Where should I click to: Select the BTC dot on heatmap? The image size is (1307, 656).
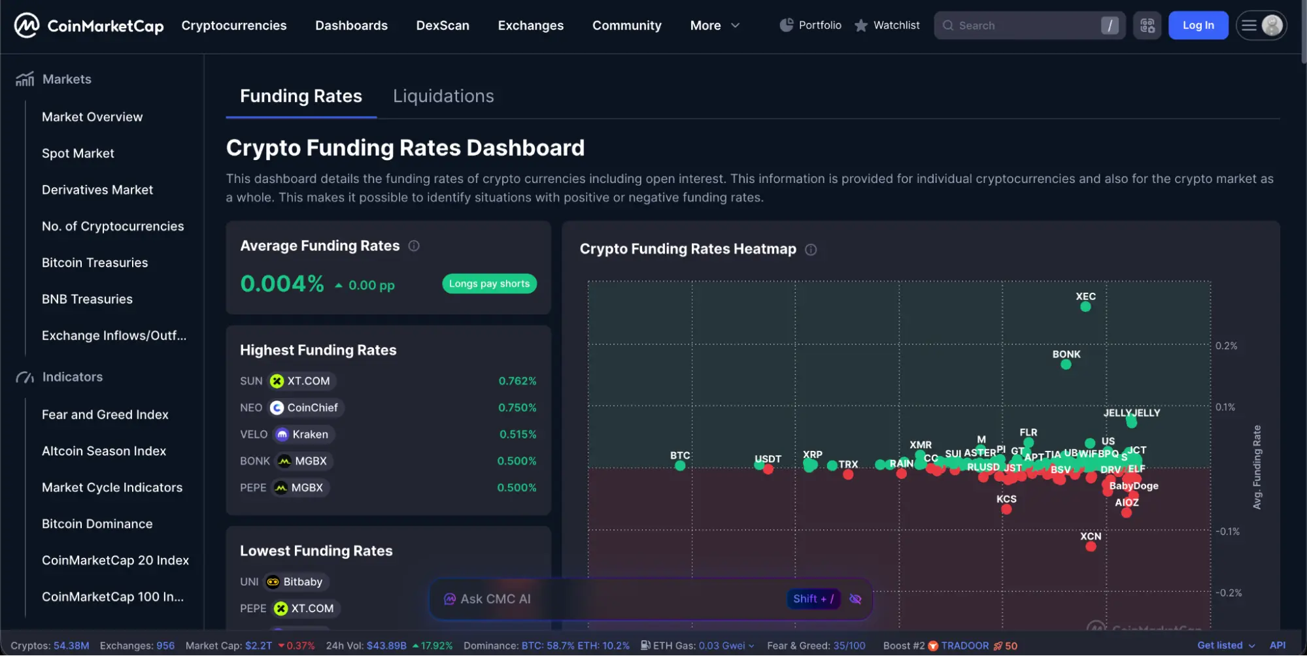coord(680,466)
